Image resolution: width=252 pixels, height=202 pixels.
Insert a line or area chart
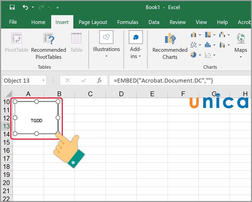pos(193,45)
